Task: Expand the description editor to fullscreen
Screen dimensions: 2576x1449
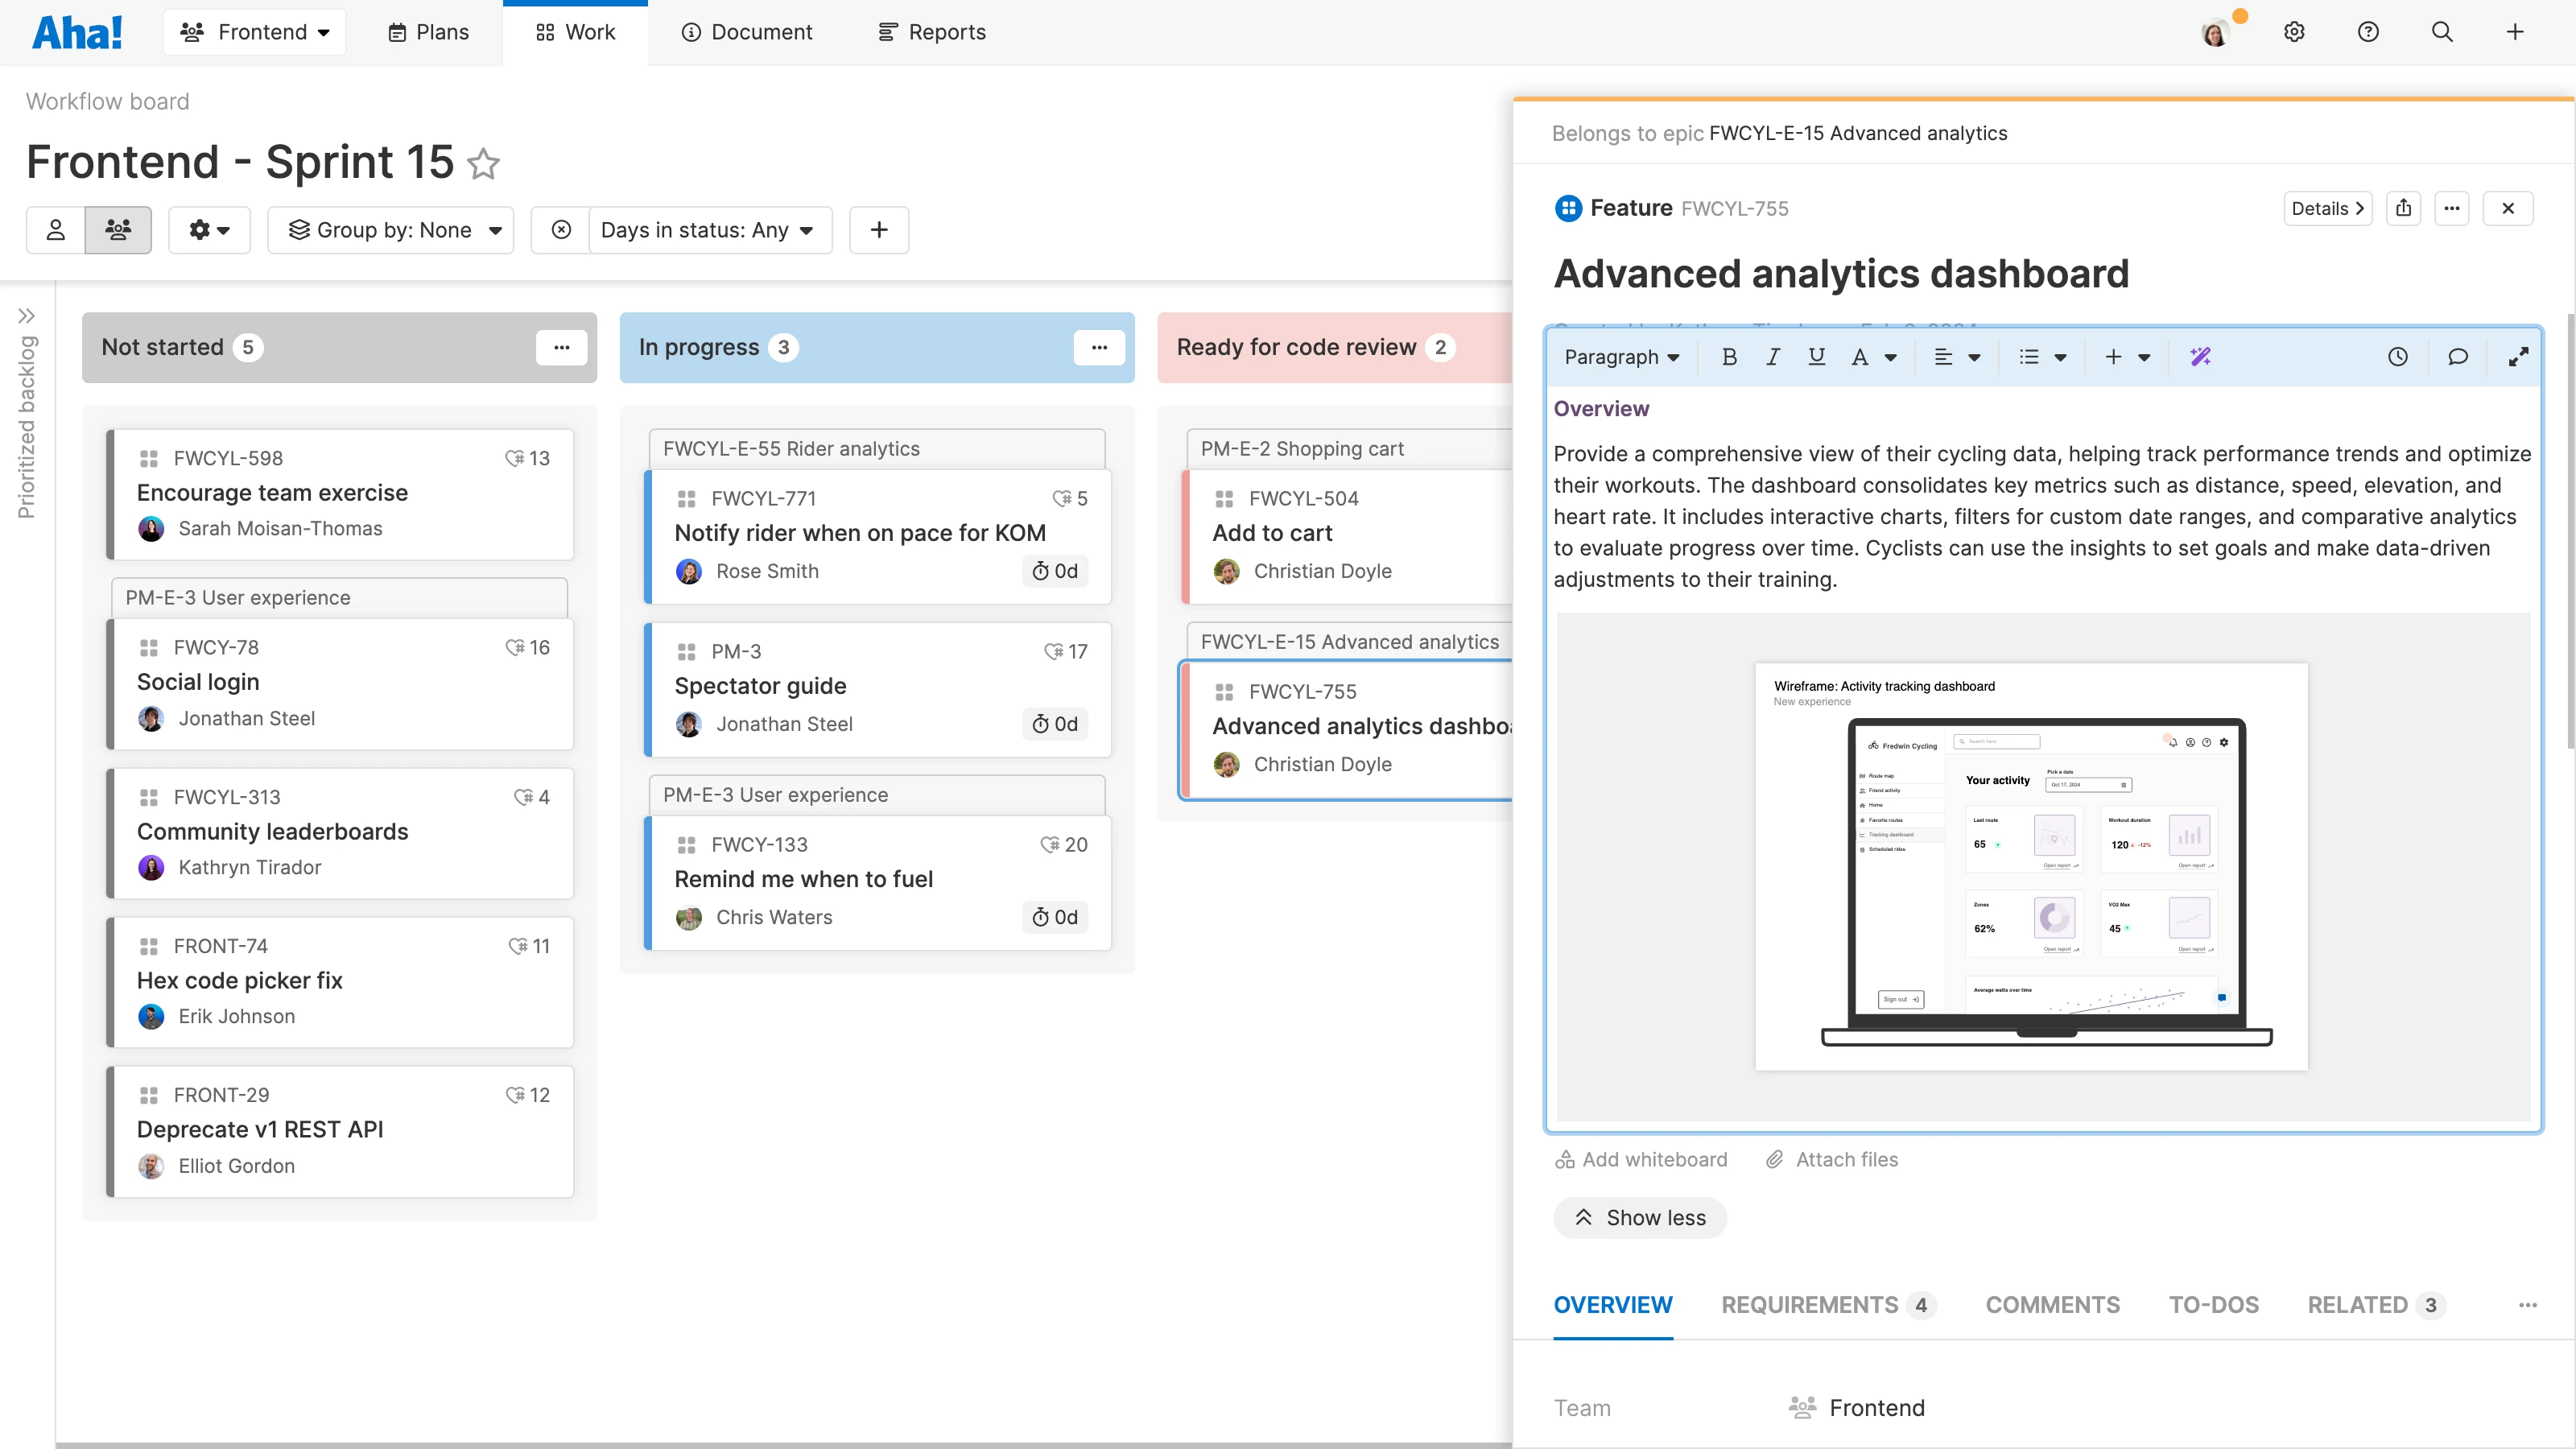Action: [x=2518, y=357]
